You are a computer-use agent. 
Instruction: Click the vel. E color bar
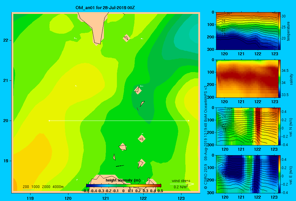click(279, 174)
